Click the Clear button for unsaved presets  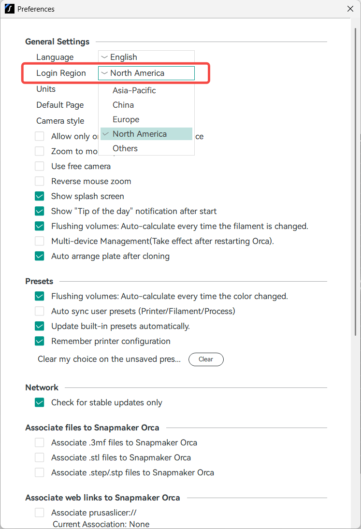click(206, 359)
